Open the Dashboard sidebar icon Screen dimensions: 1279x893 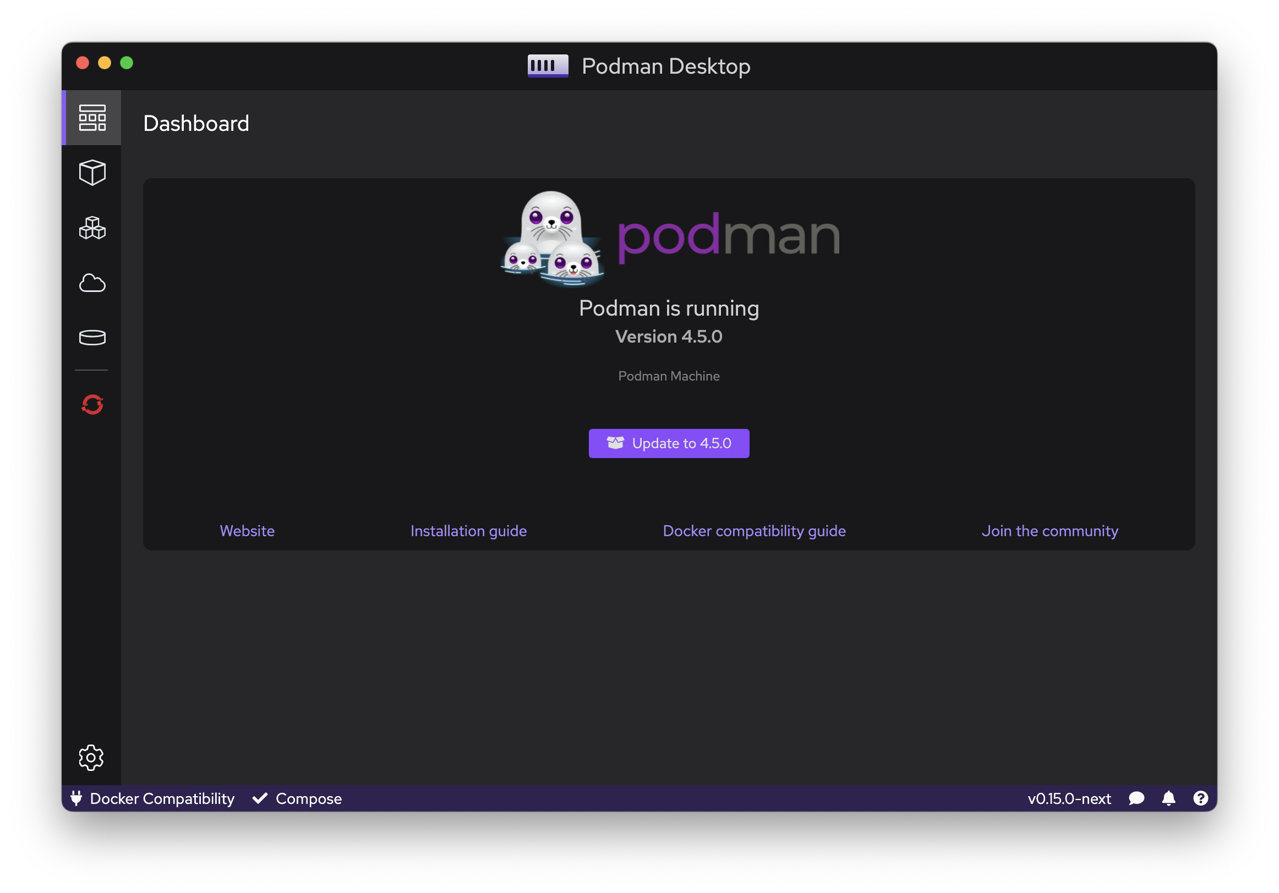(92, 118)
